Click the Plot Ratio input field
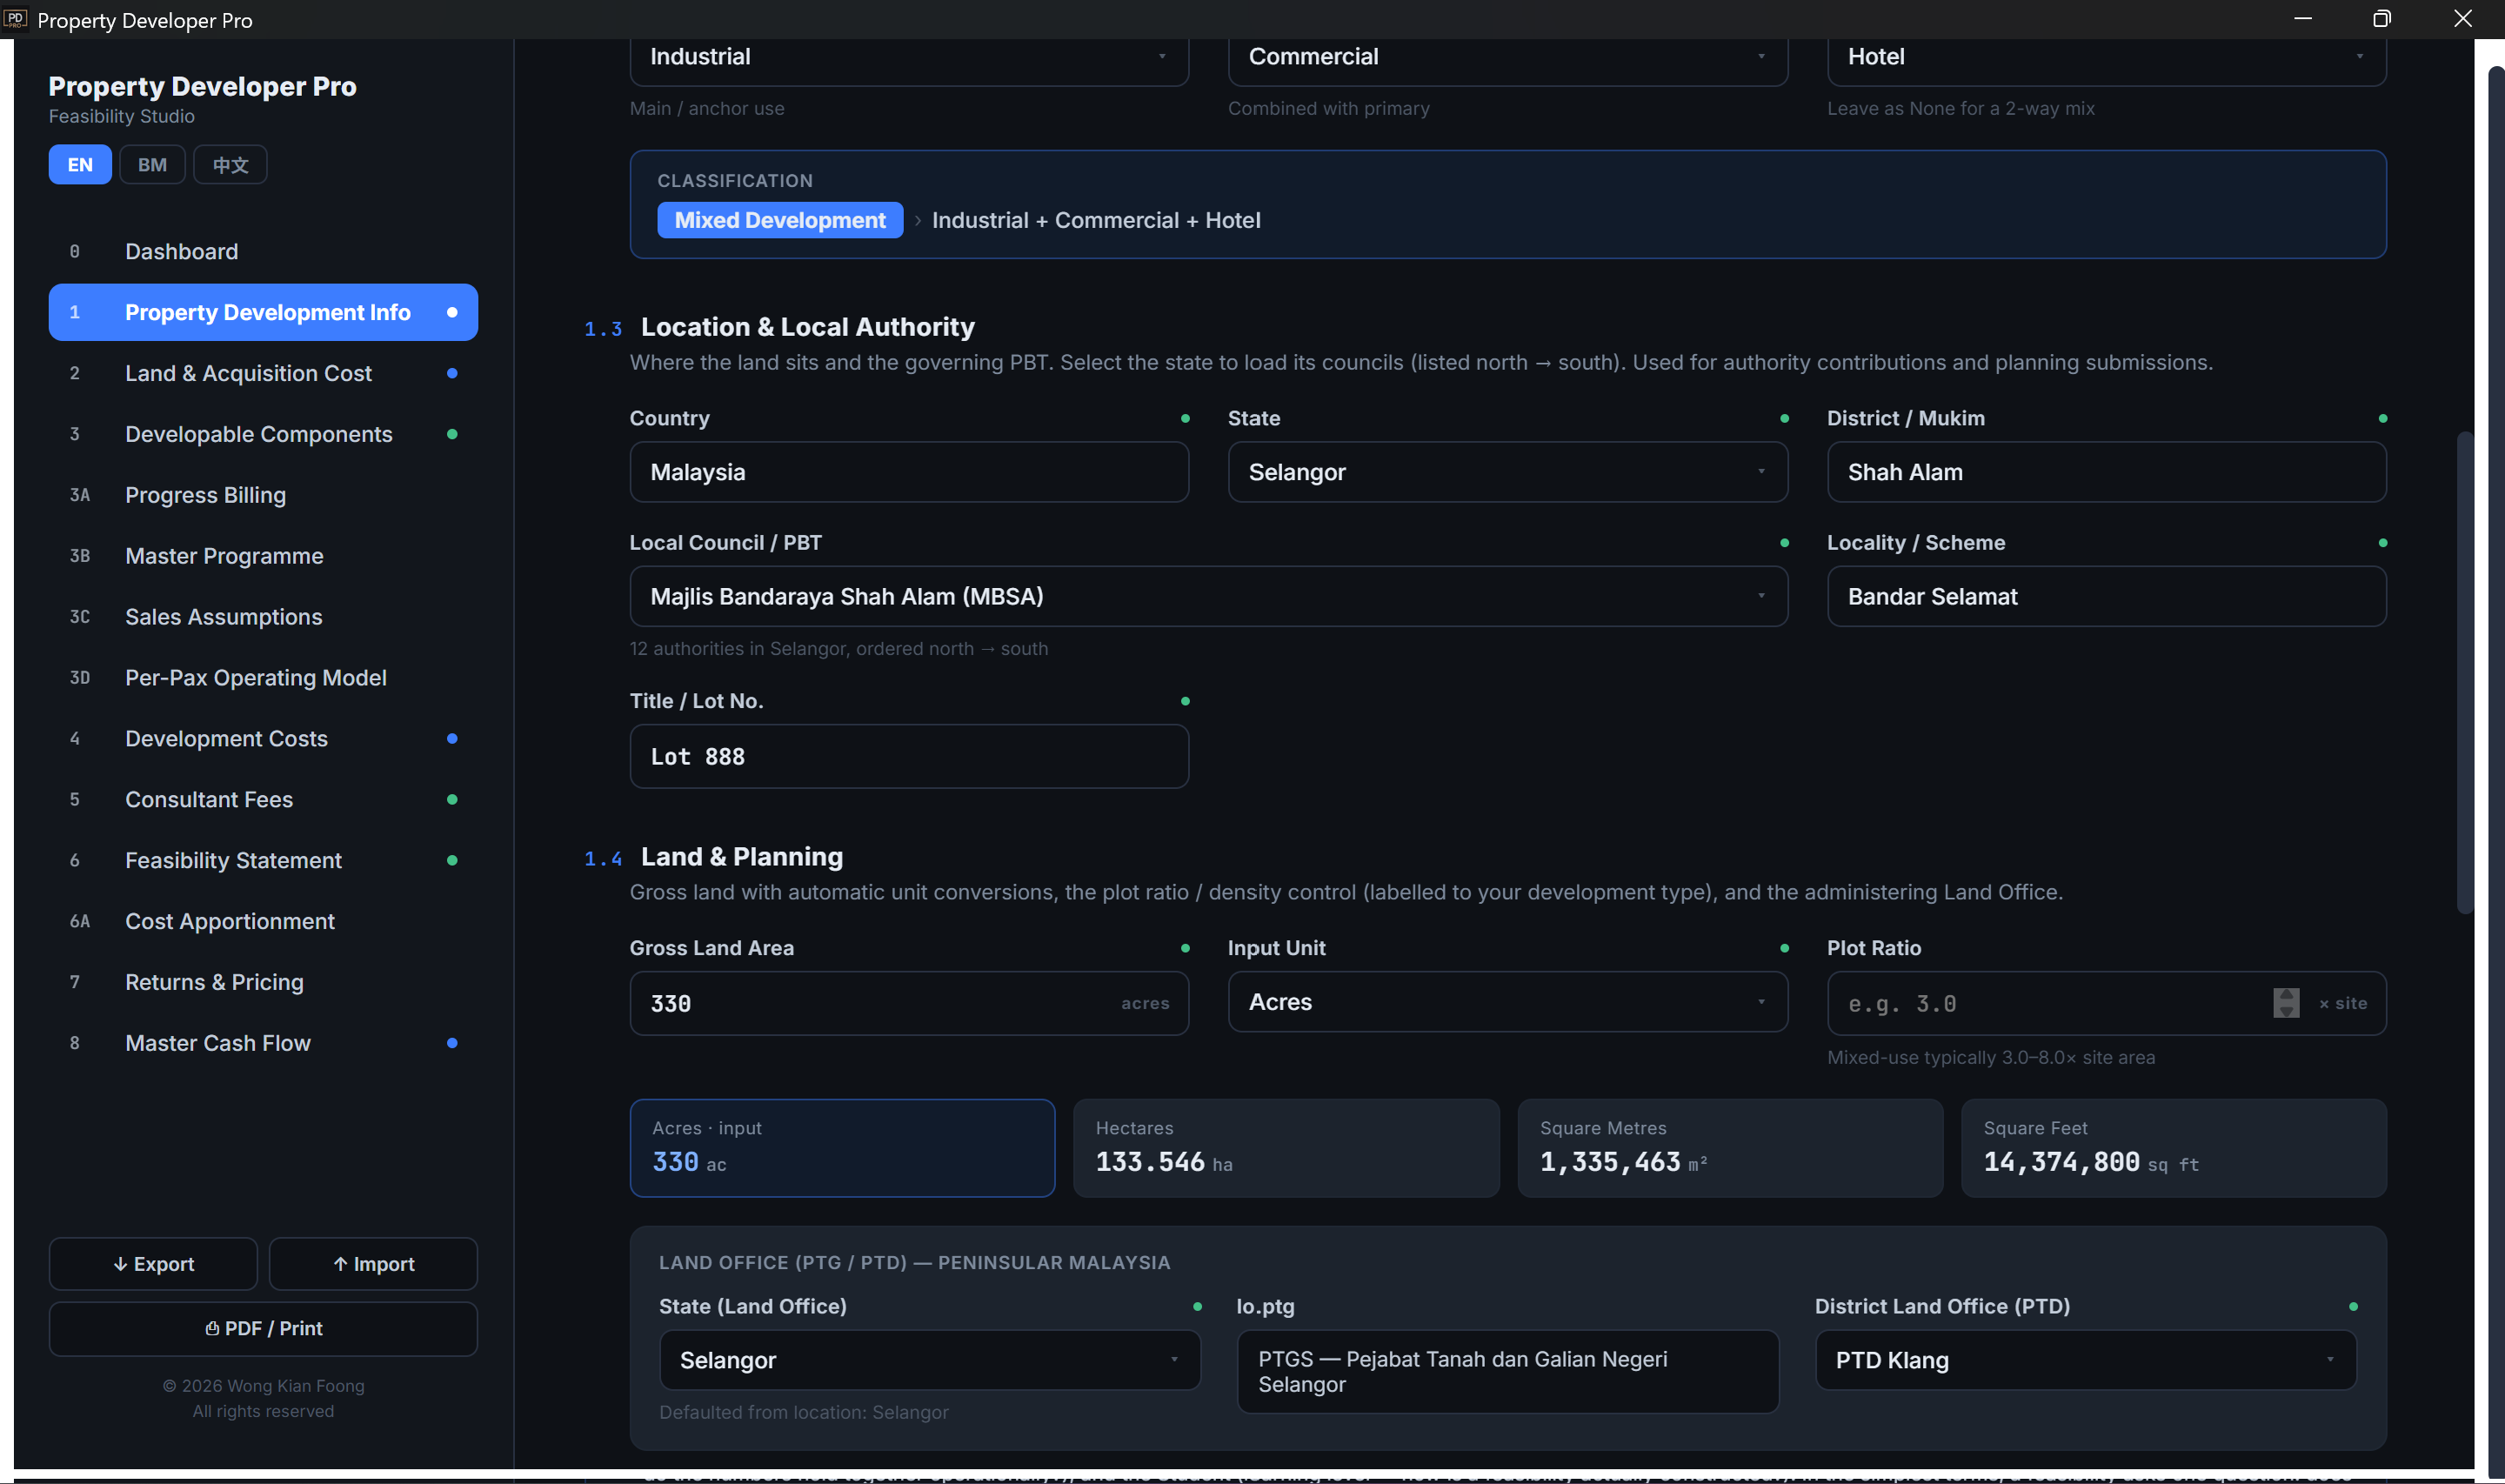Screen dimensions: 2505x1484 2106,1004
